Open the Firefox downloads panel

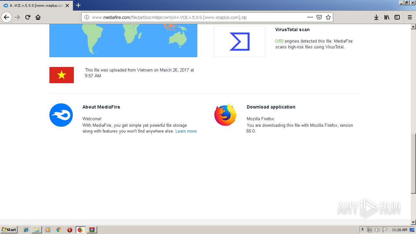pos(376,17)
